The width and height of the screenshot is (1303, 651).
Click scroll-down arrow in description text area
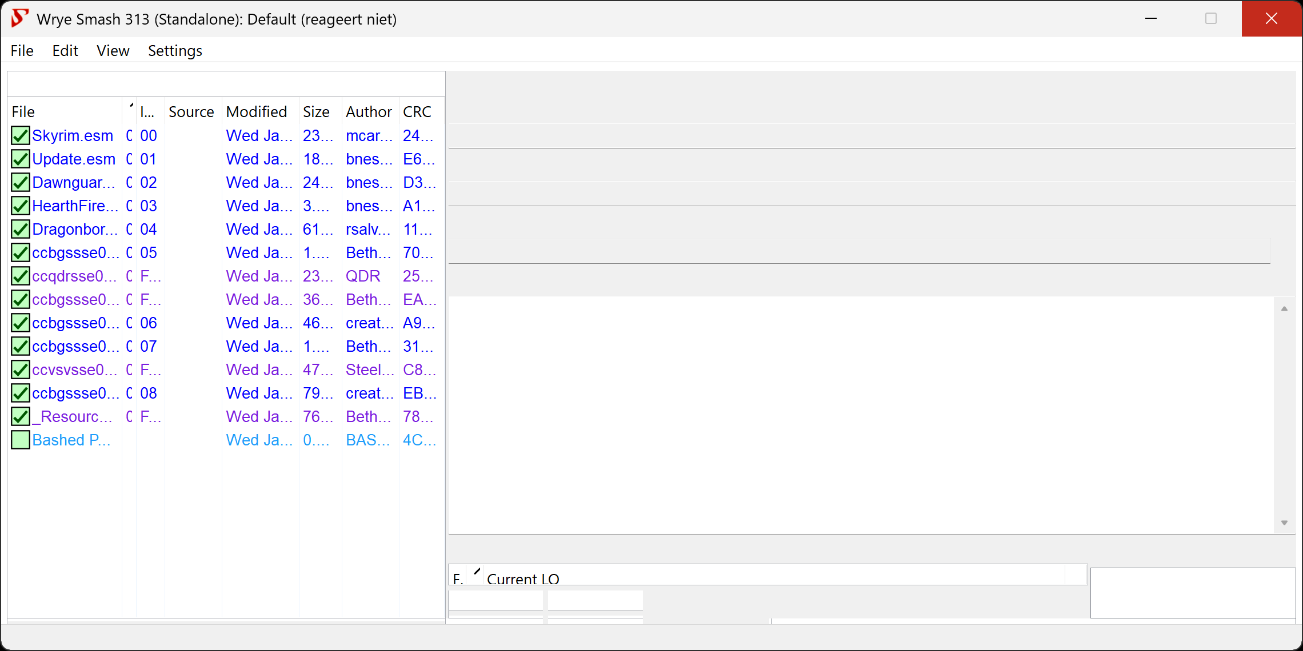coord(1284,523)
